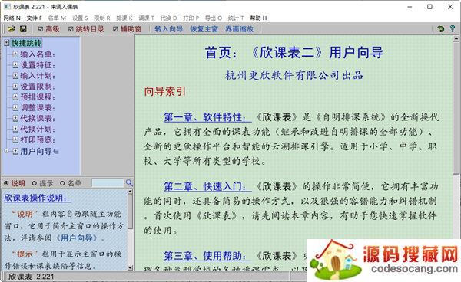Click the 恢复主窗 toolbar button
Viewport: 461px width, 282px height.
(x=204, y=29)
